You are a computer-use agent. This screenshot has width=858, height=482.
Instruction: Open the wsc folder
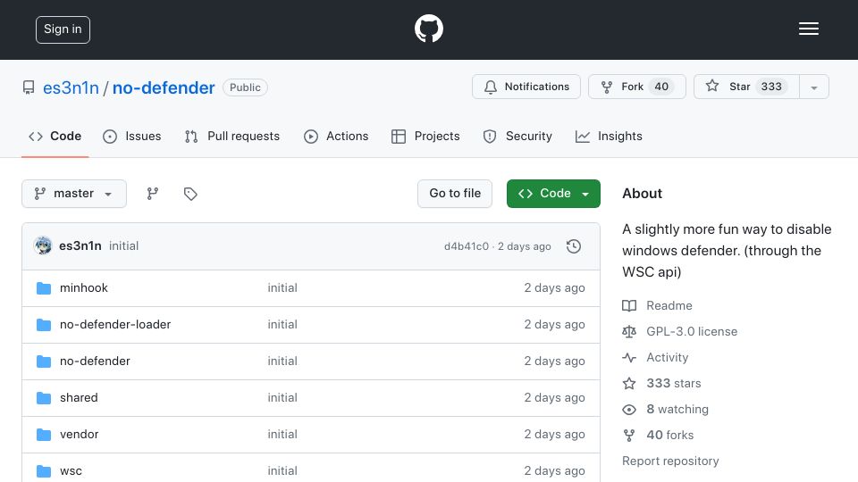pos(71,471)
